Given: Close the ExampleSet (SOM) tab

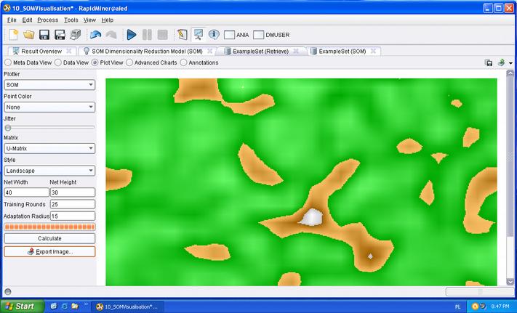Looking at the screenshot, I should [x=373, y=51].
